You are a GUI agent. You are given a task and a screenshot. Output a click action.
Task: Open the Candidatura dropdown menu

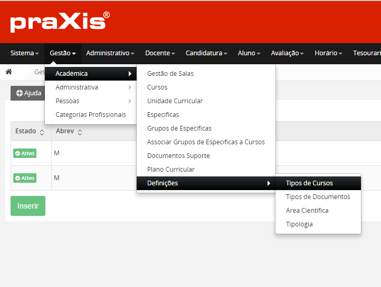pos(206,53)
